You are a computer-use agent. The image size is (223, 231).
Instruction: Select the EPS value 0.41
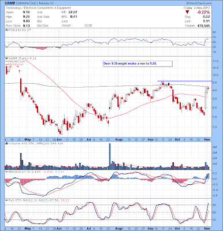[x=73, y=17]
